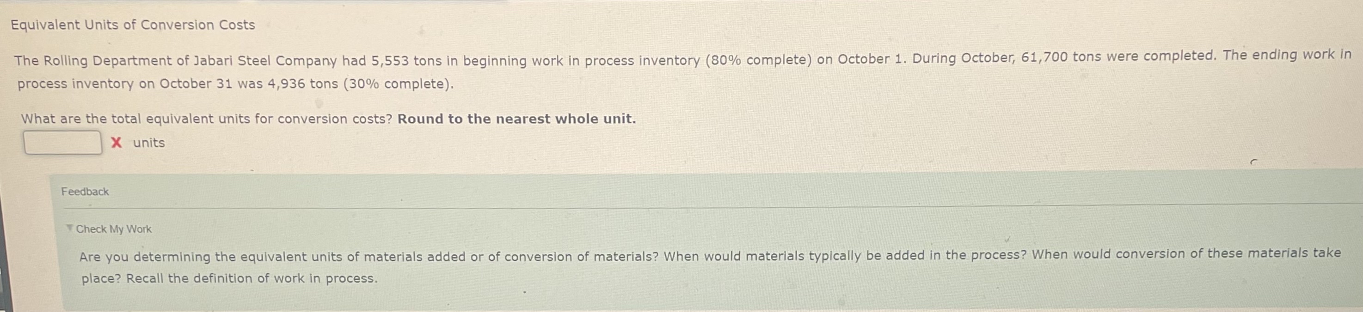Click the bolded Round to the nearest whole unit text

coord(517,119)
